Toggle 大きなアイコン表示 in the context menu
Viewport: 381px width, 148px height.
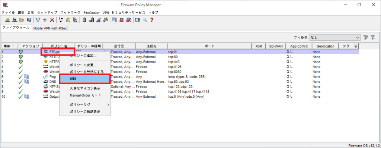tap(85, 88)
